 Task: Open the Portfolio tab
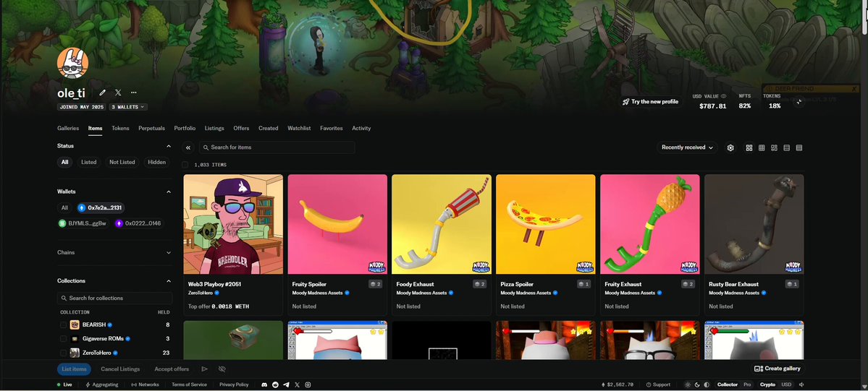coord(185,129)
